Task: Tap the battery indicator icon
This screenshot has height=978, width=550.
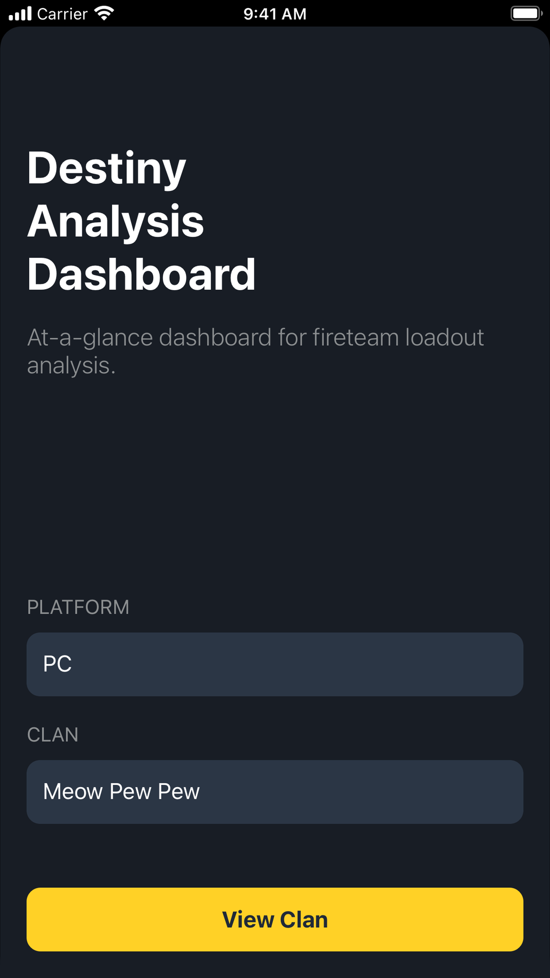Action: 526,13
